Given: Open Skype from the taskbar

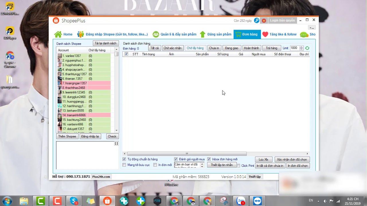Looking at the screenshot, I should coord(74,201).
